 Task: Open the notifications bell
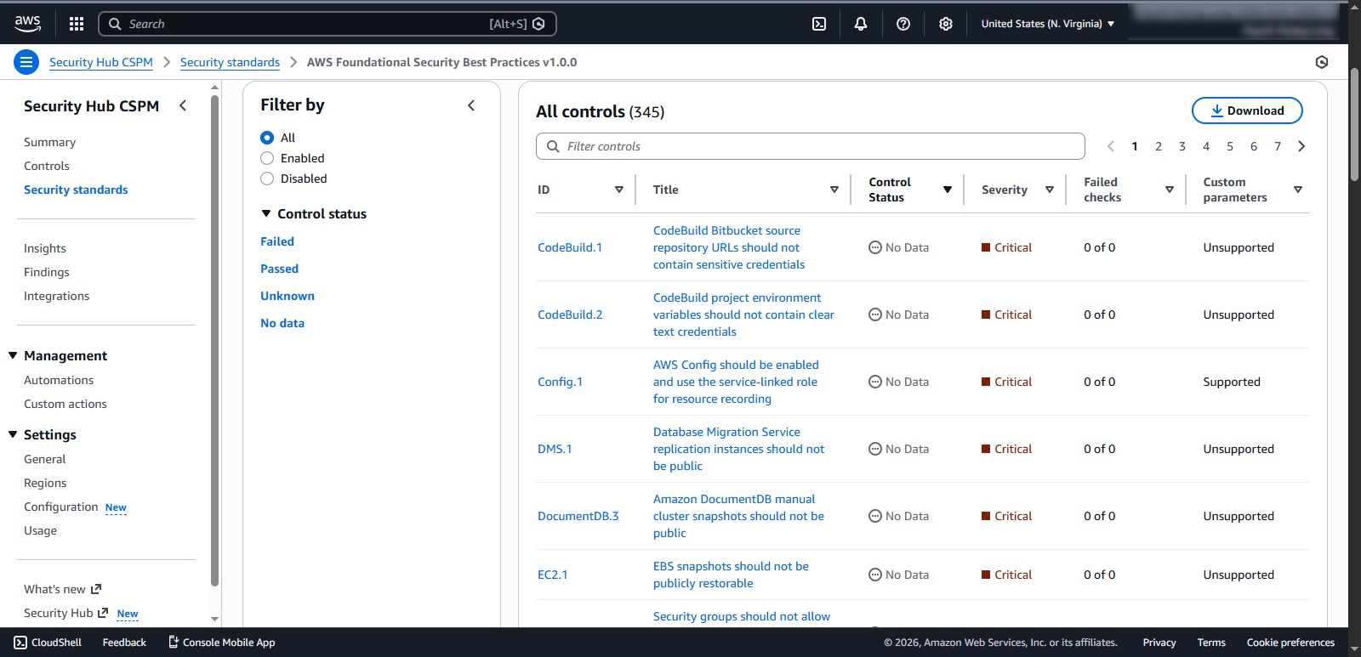[861, 24]
